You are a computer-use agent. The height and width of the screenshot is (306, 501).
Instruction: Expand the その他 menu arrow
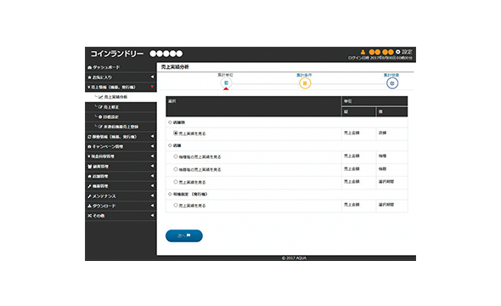coord(152,216)
